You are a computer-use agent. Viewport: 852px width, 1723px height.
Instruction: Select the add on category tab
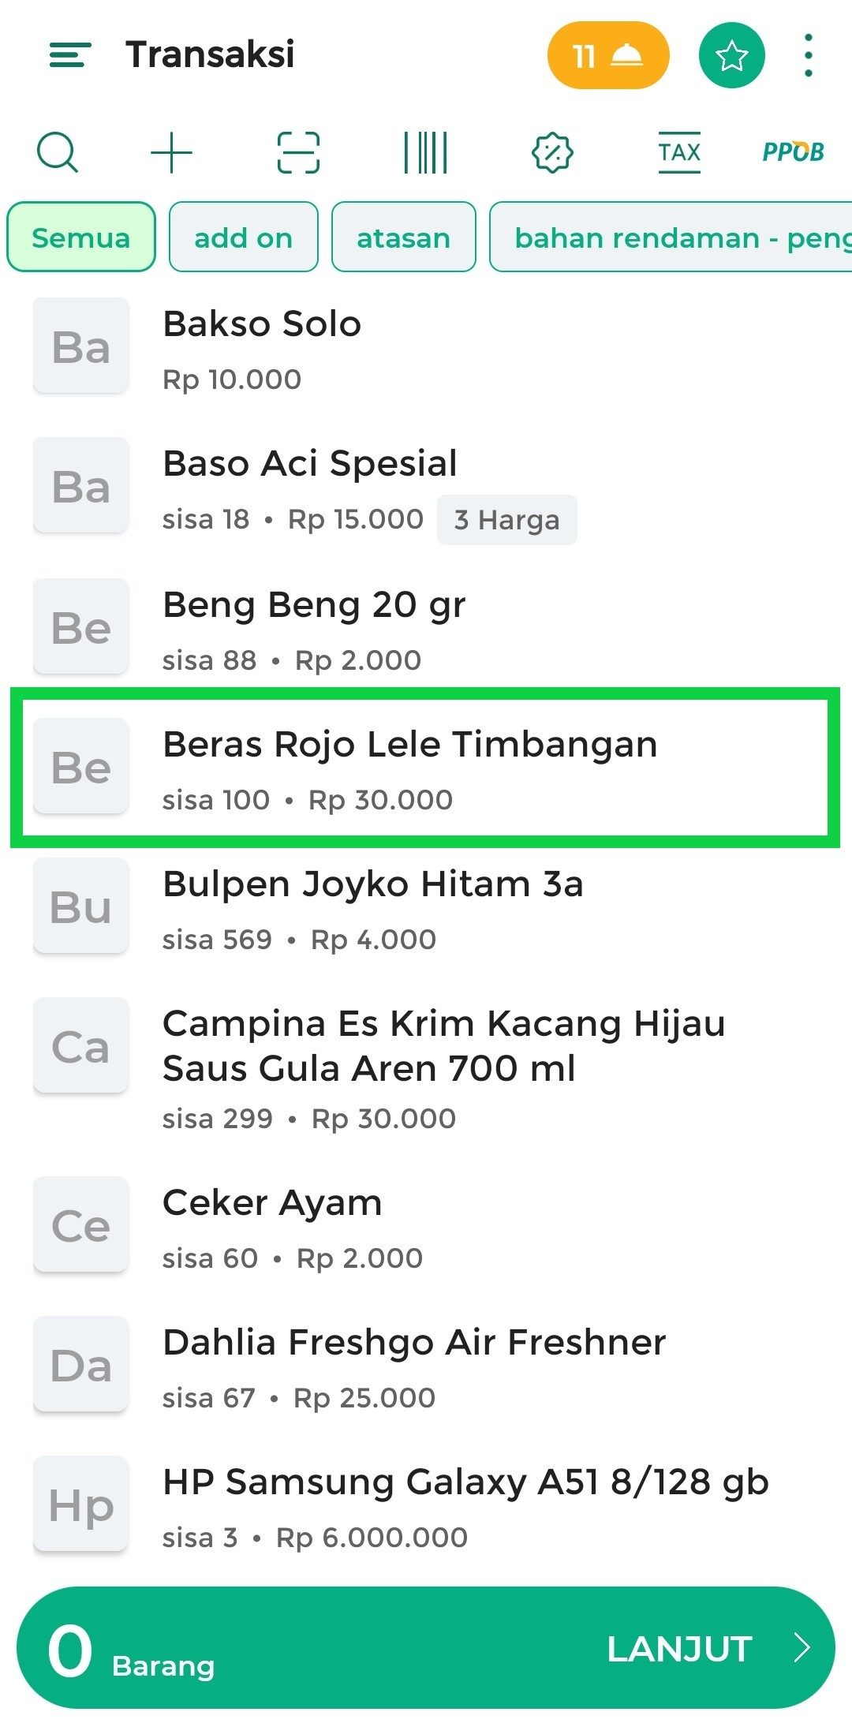[243, 237]
